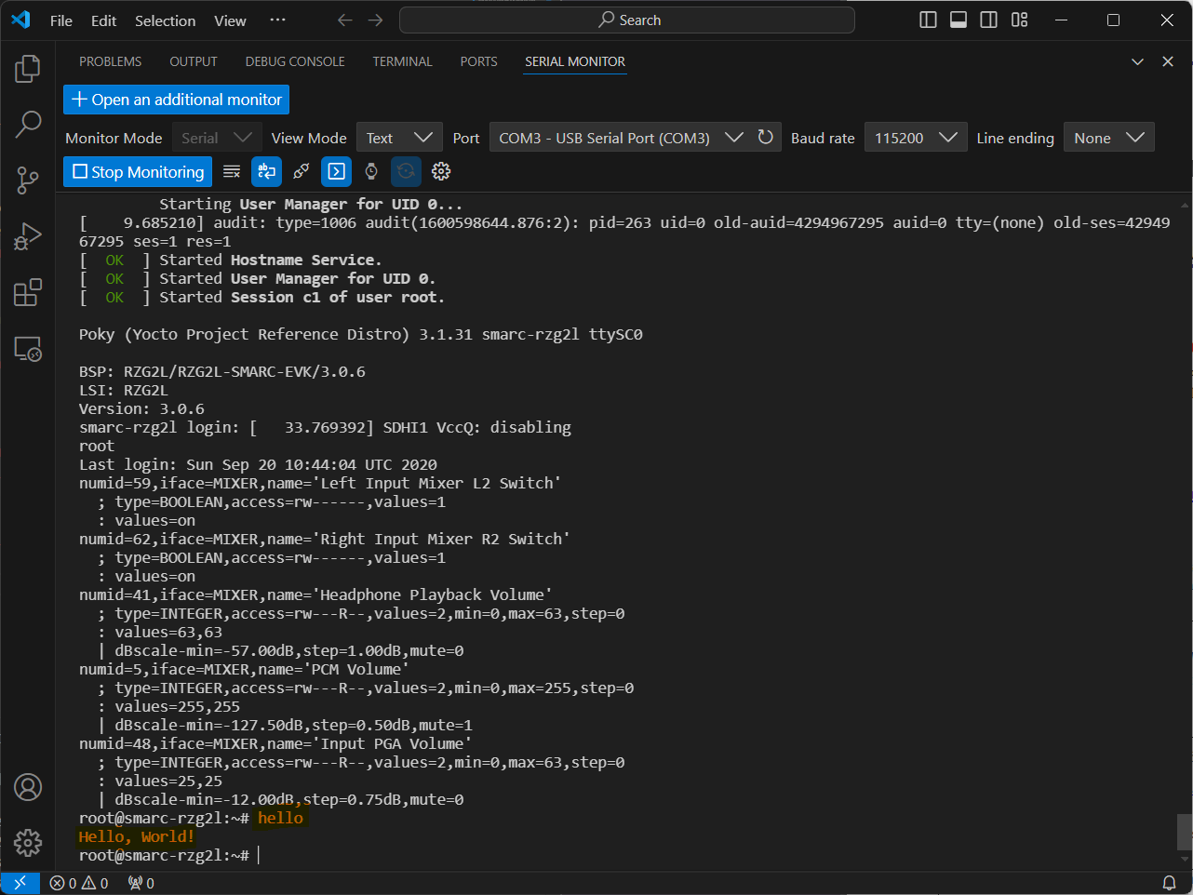
Task: Open the Port COM3 dropdown
Action: click(620, 138)
